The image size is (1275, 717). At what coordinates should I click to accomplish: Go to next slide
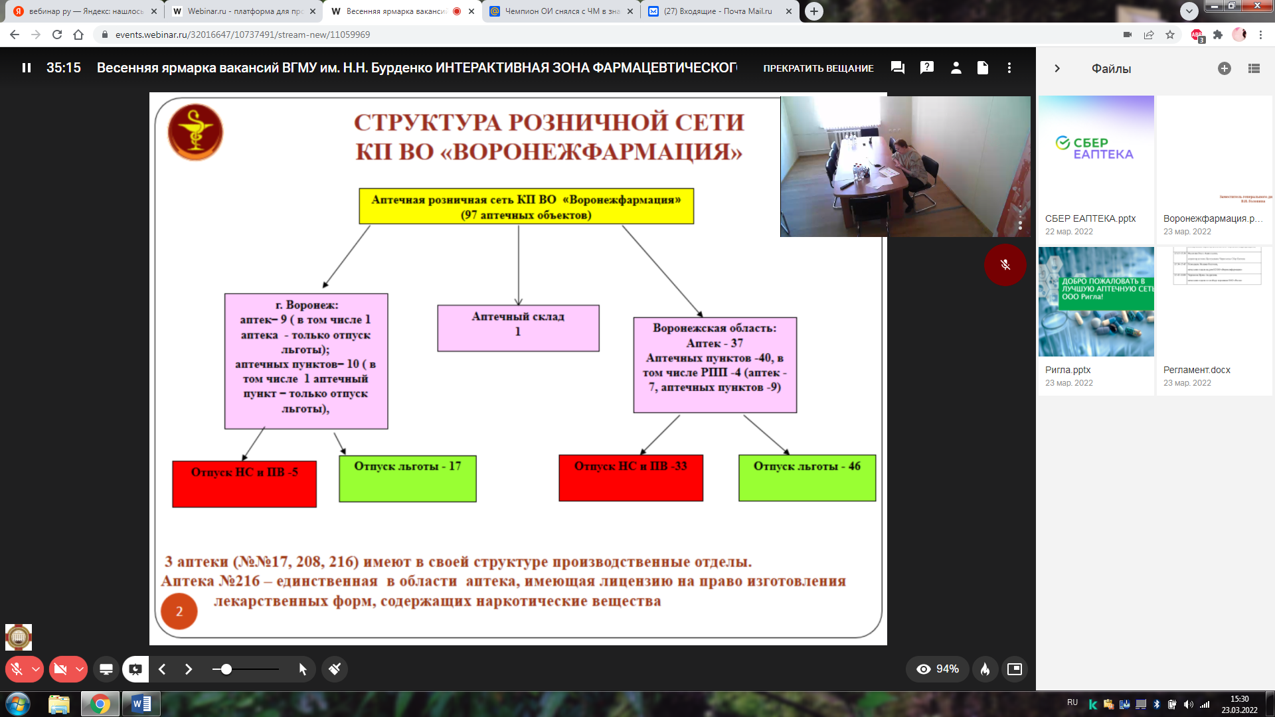click(x=189, y=669)
